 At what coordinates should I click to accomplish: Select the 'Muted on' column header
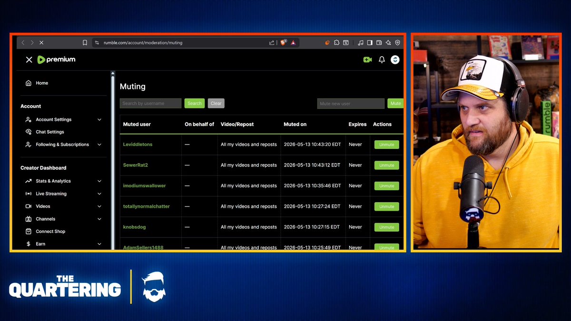point(295,125)
